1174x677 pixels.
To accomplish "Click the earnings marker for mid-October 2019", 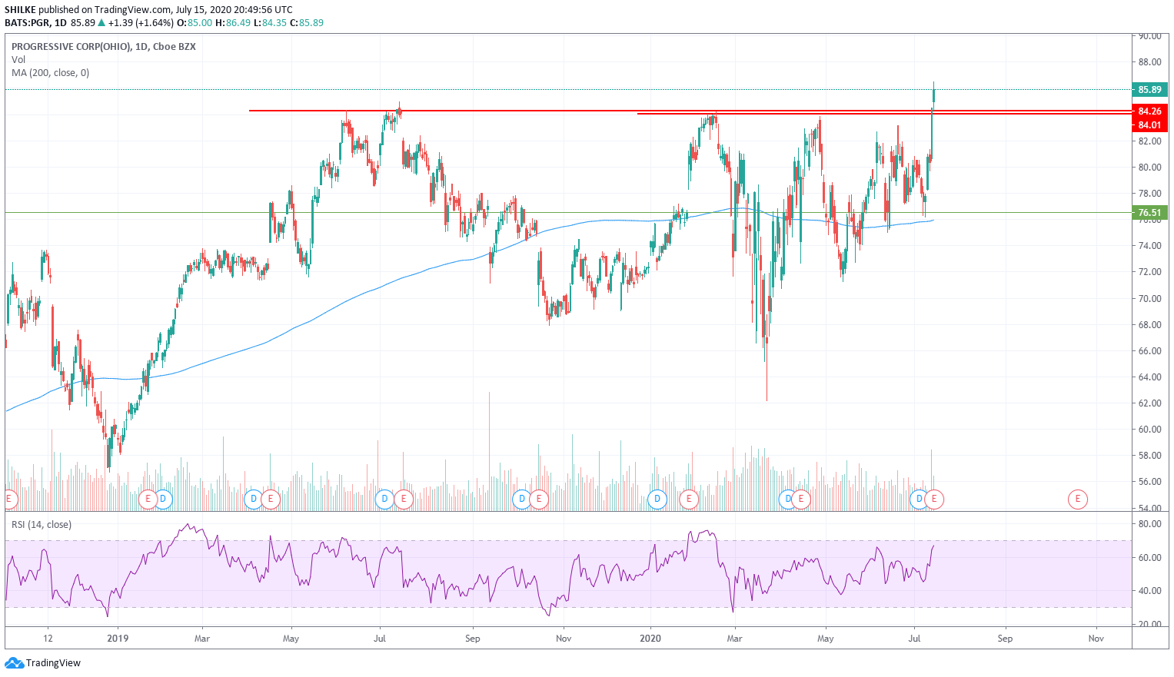I will pyautogui.click(x=539, y=499).
